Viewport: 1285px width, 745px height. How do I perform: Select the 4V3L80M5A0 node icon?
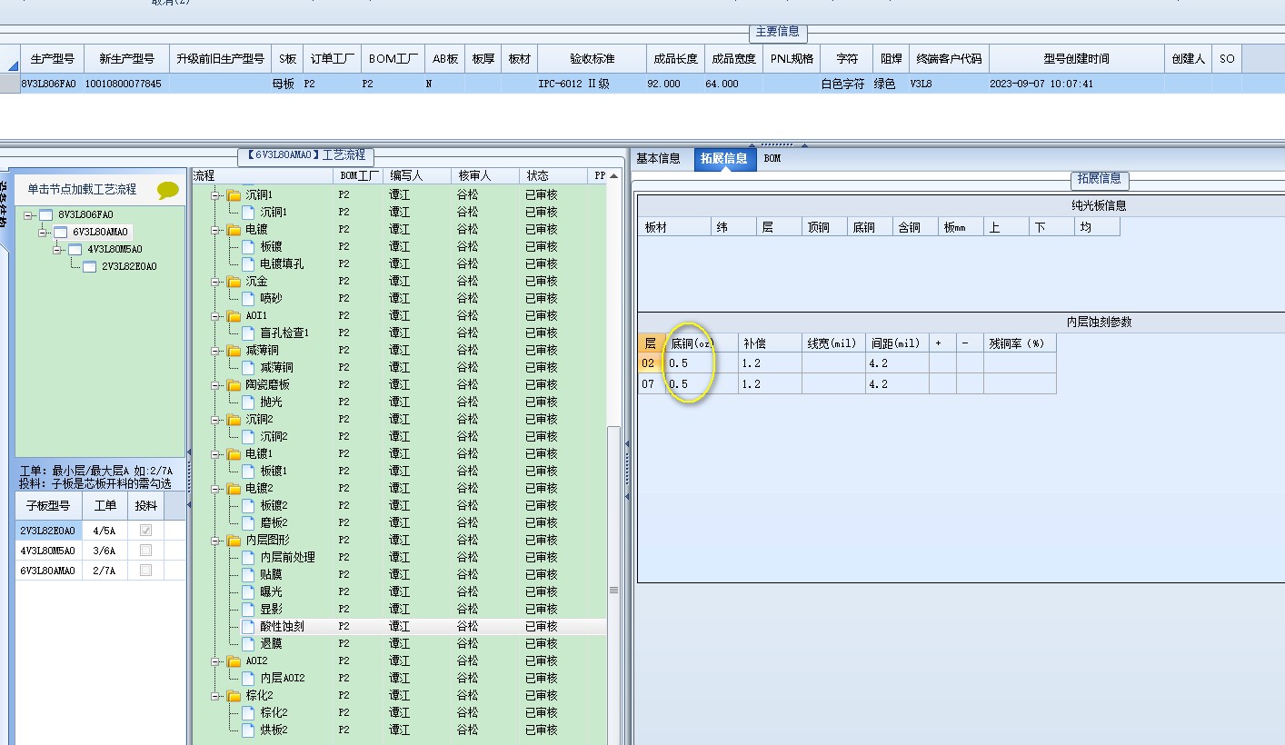point(75,250)
